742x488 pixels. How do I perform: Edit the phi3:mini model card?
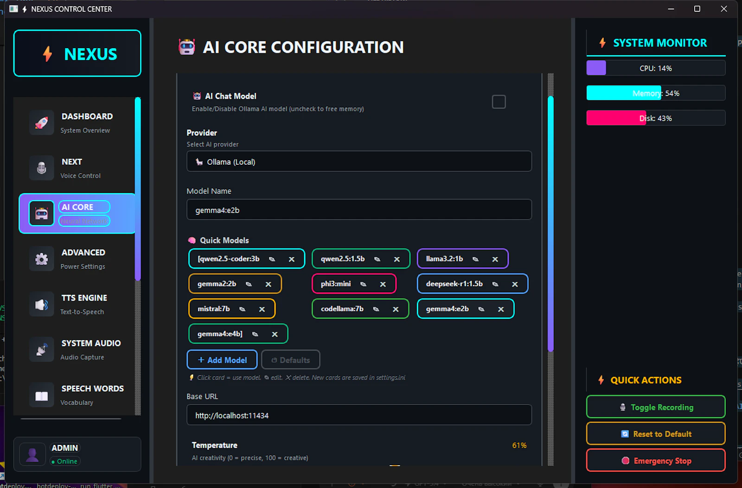click(364, 284)
